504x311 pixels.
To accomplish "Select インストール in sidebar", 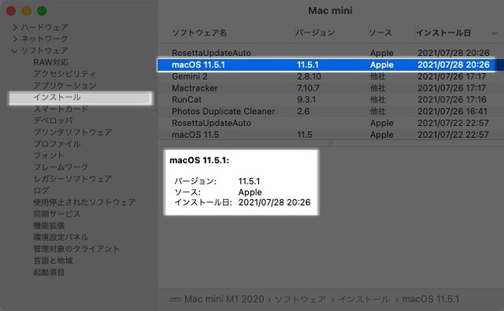I will tap(80, 98).
